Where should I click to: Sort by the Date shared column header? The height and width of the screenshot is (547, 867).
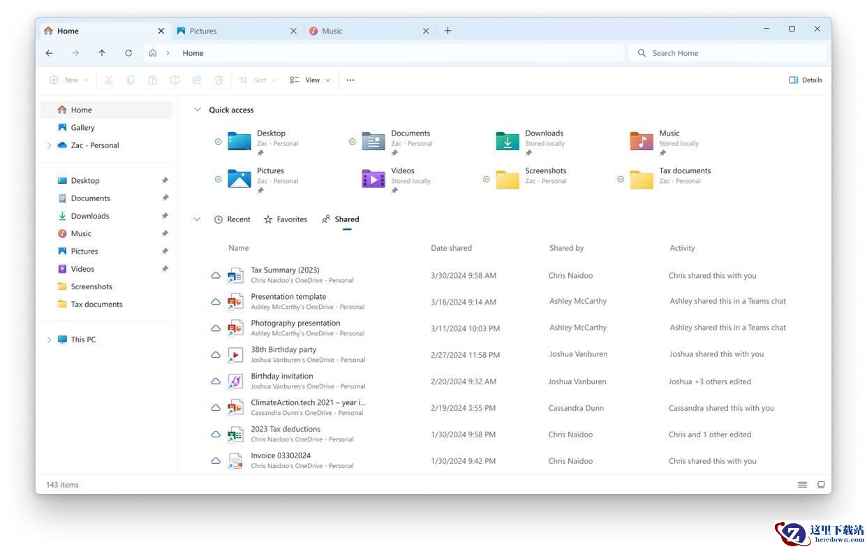451,248
